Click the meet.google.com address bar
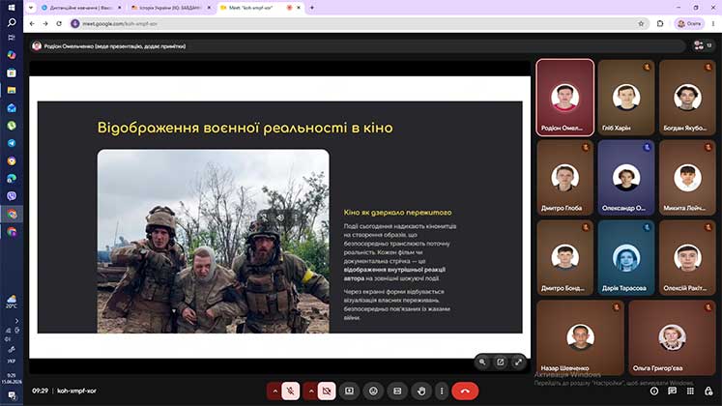Viewport: 722px width, 406px height. point(359,23)
